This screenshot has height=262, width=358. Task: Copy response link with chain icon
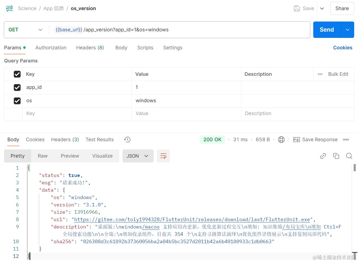tap(323, 156)
